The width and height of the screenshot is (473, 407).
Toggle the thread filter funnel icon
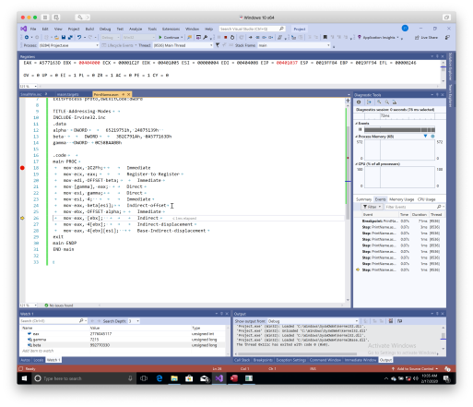(x=218, y=45)
